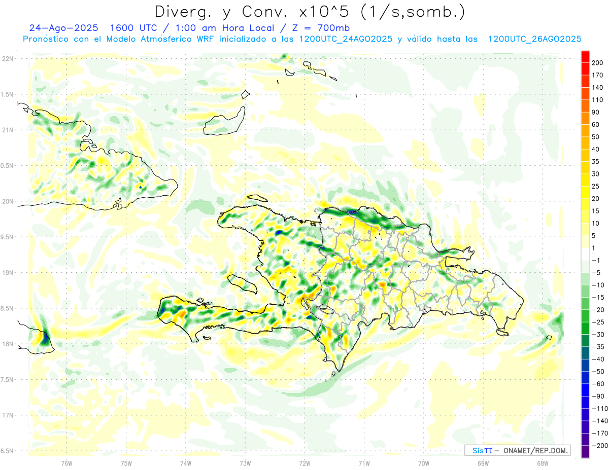Click the positive '200' color scale label
The image size is (609, 470).
[x=597, y=63]
